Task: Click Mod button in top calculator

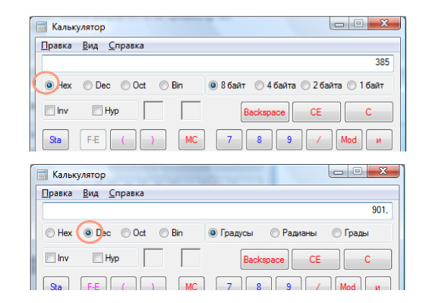Action: click(349, 140)
